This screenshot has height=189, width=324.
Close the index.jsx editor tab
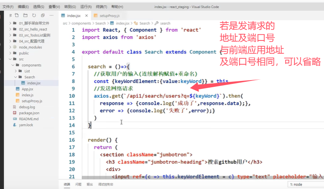coord(87,16)
